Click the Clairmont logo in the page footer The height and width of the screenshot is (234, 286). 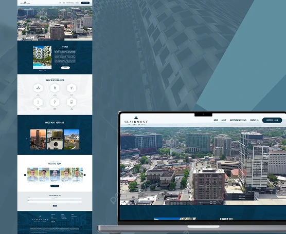pos(40,219)
